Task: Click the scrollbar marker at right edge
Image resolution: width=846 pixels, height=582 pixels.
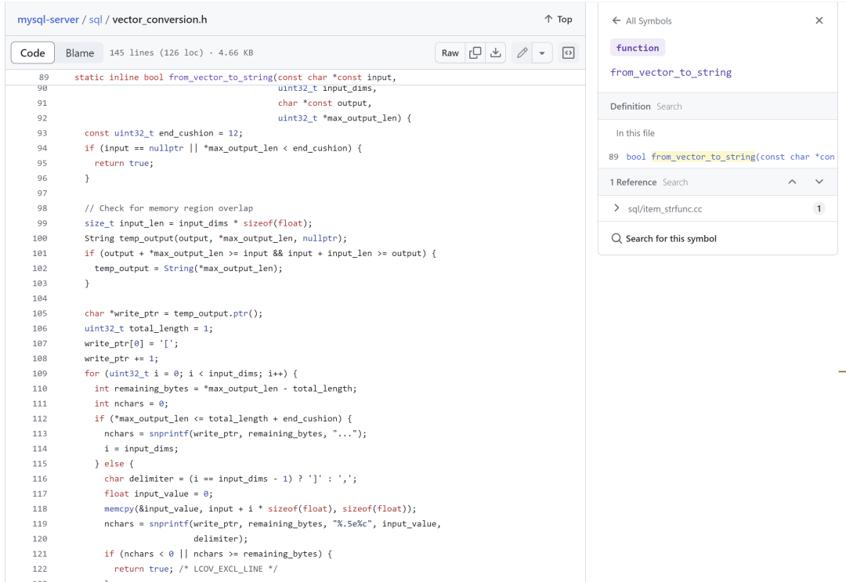Action: click(842, 371)
